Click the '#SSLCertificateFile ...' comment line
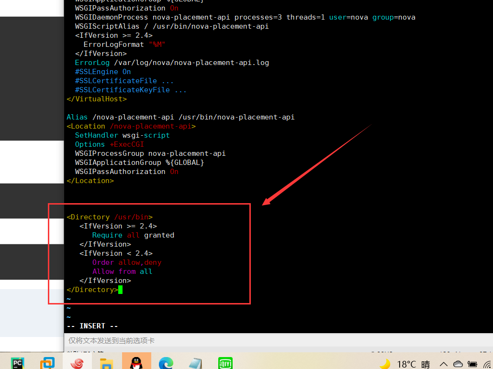Image resolution: width=493 pixels, height=369 pixels. (124, 81)
